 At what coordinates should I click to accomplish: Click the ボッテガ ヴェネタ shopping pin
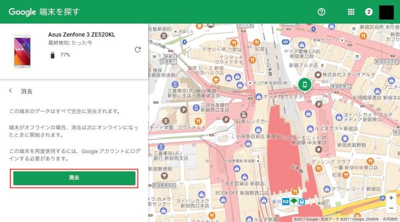[258, 96]
